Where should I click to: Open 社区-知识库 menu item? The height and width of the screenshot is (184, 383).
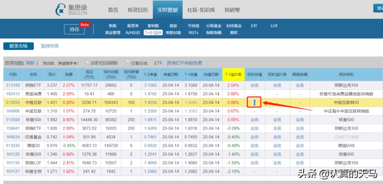[x=201, y=10]
